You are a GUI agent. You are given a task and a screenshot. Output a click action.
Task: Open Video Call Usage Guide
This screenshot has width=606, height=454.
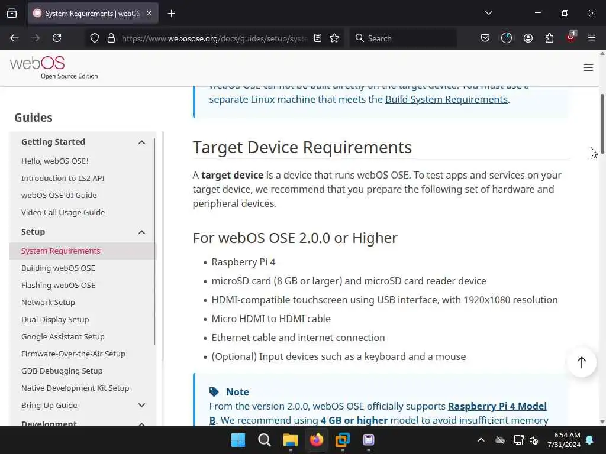click(x=63, y=212)
